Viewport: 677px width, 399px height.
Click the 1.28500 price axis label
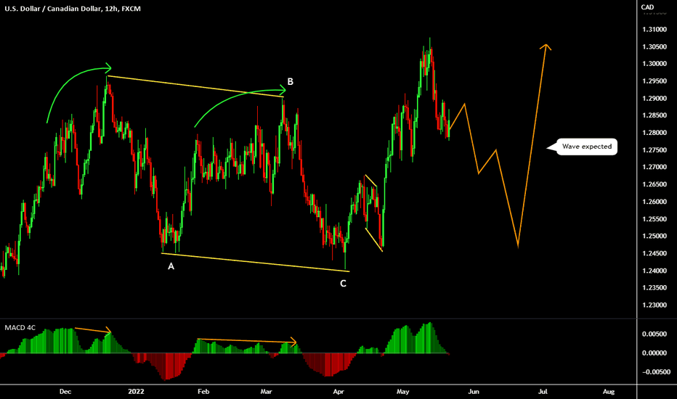click(x=654, y=115)
